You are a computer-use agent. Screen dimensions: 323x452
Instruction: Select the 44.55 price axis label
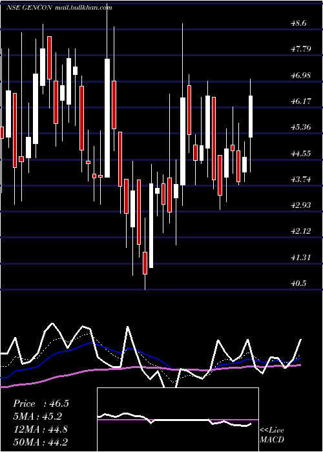[x=301, y=154]
